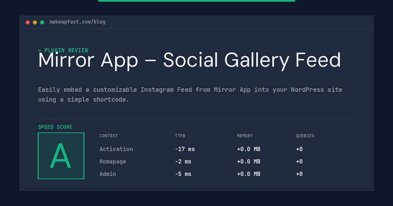The image size is (393, 206).
Task: Click the PLUGIN REVIEW label
Action: pyautogui.click(x=63, y=50)
